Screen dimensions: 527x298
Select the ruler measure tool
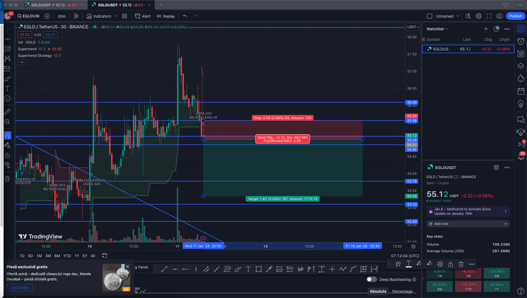[7, 112]
